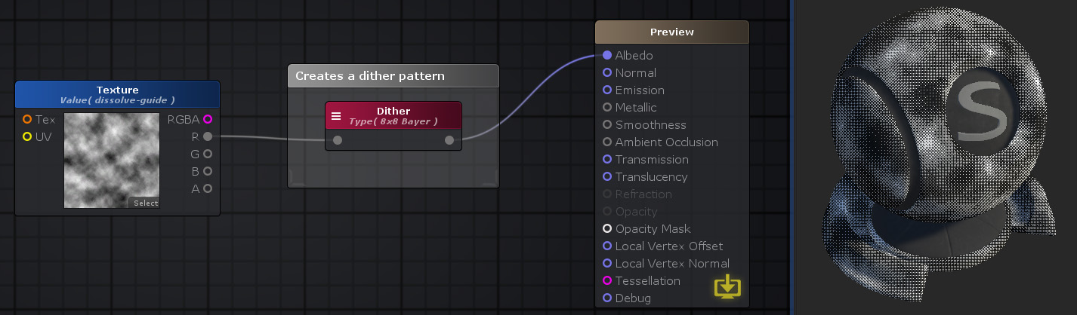Image resolution: width=1077 pixels, height=315 pixels.
Task: Click the 'Creates a dither pattern' comment title
Action: point(370,76)
